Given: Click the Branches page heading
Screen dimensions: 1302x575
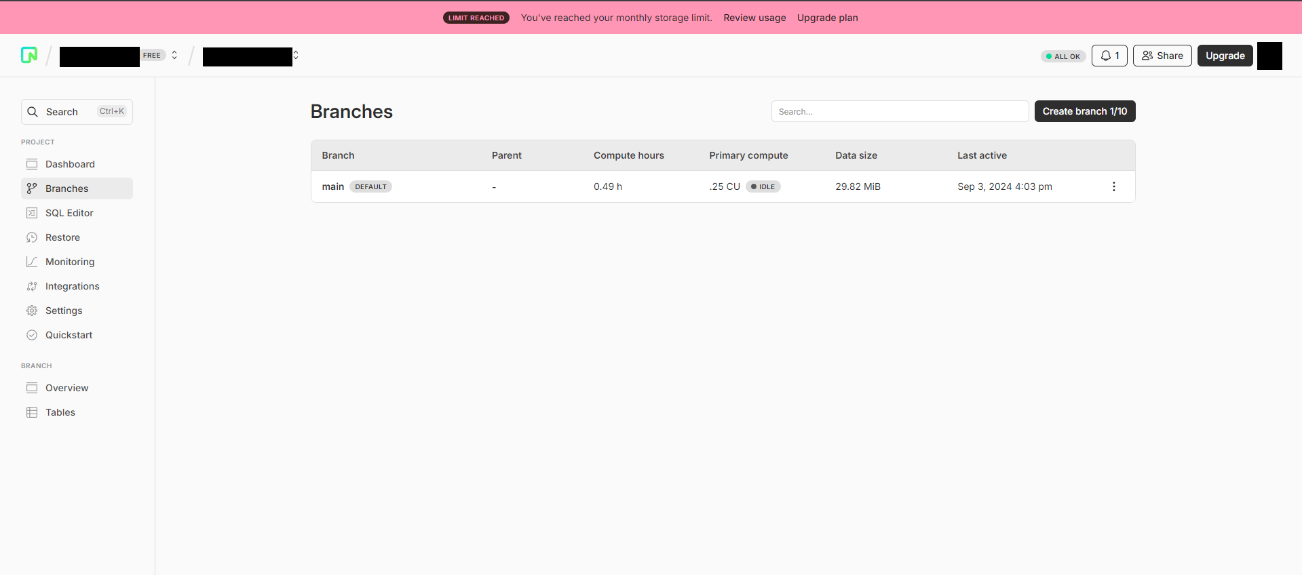Looking at the screenshot, I should (x=351, y=111).
